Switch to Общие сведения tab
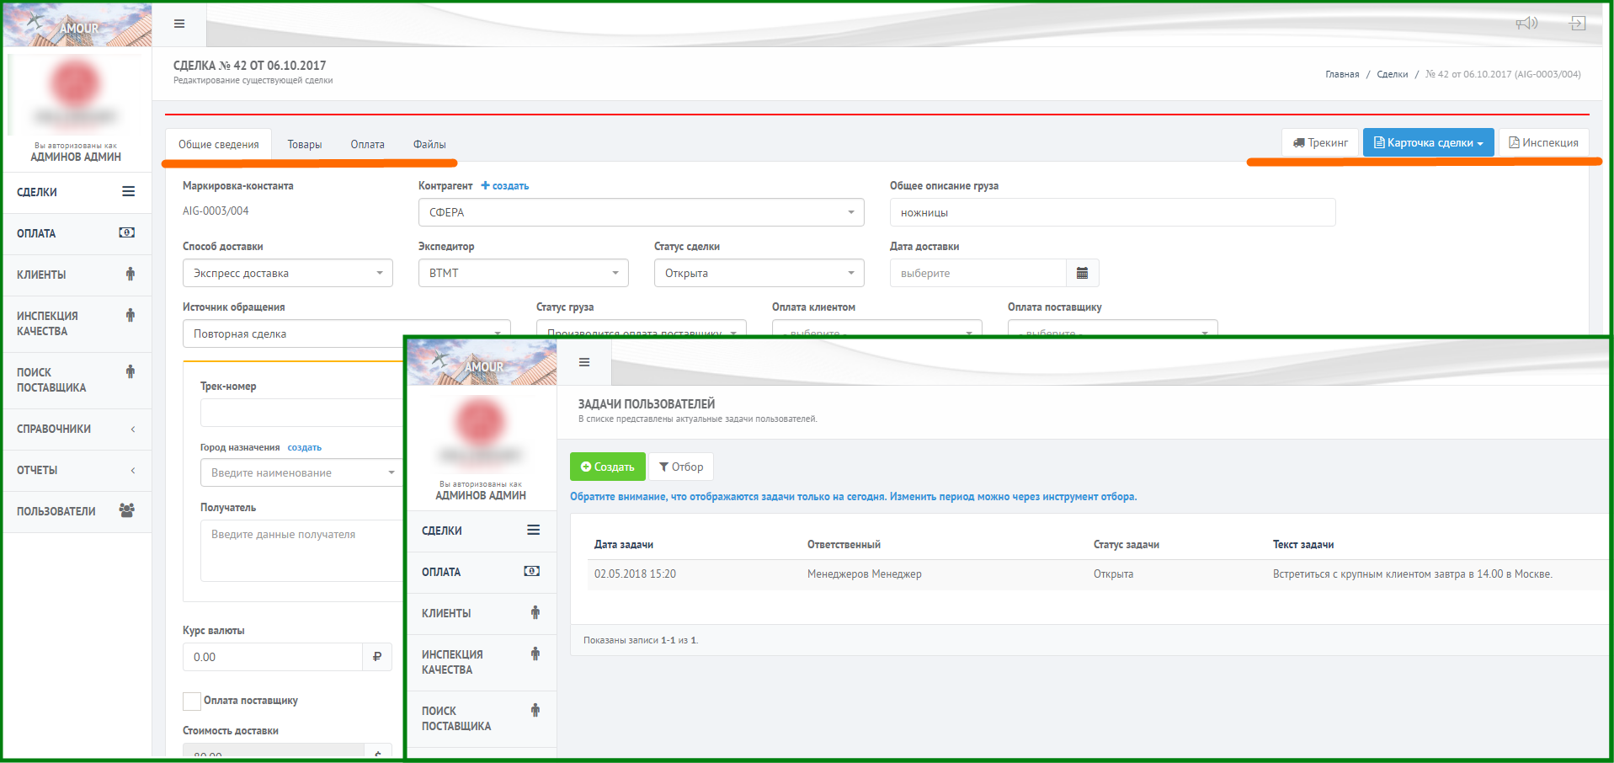1614x763 pixels. point(219,144)
